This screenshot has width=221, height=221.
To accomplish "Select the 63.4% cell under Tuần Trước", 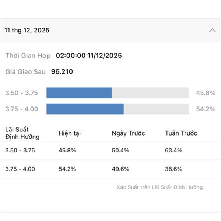I will point(174,151).
